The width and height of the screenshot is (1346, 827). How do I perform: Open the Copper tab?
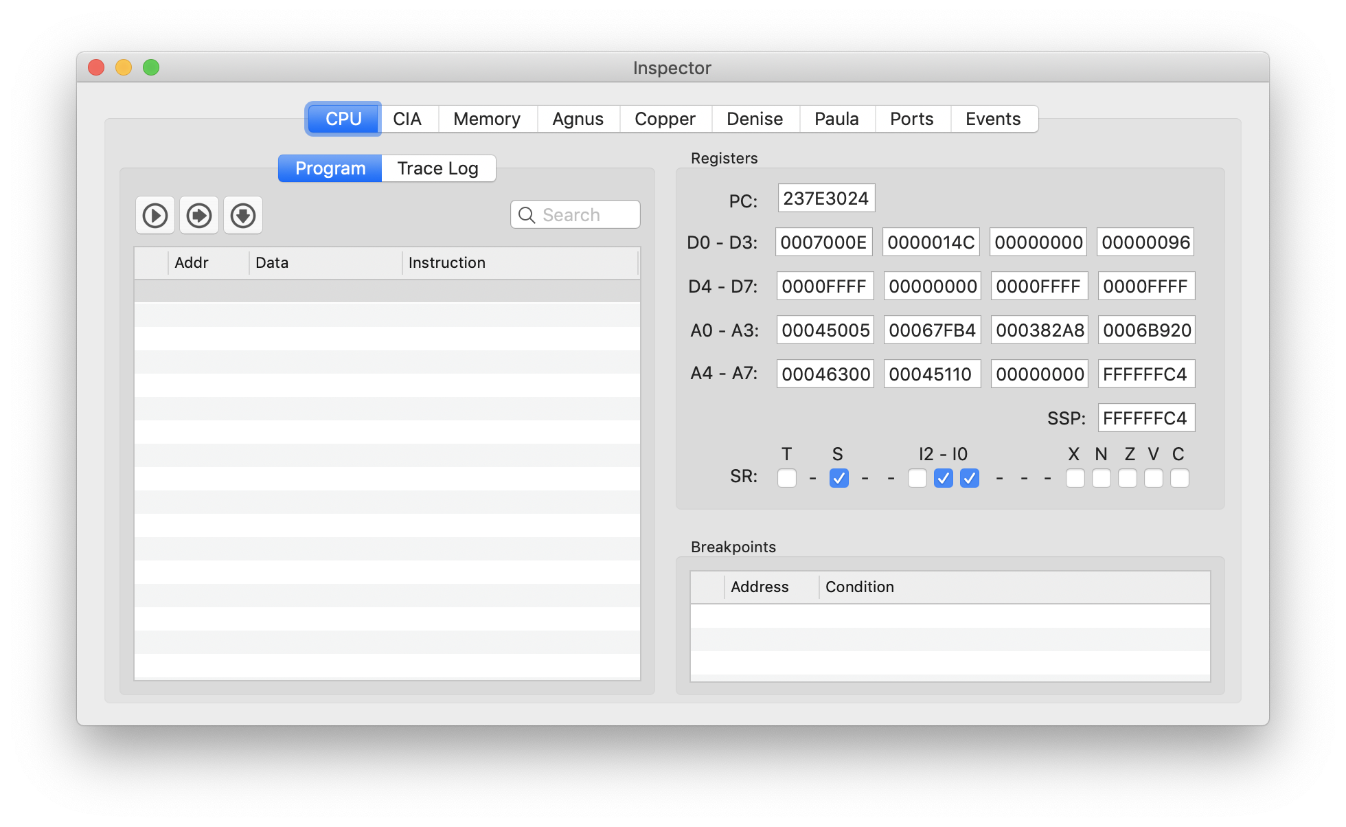point(665,119)
